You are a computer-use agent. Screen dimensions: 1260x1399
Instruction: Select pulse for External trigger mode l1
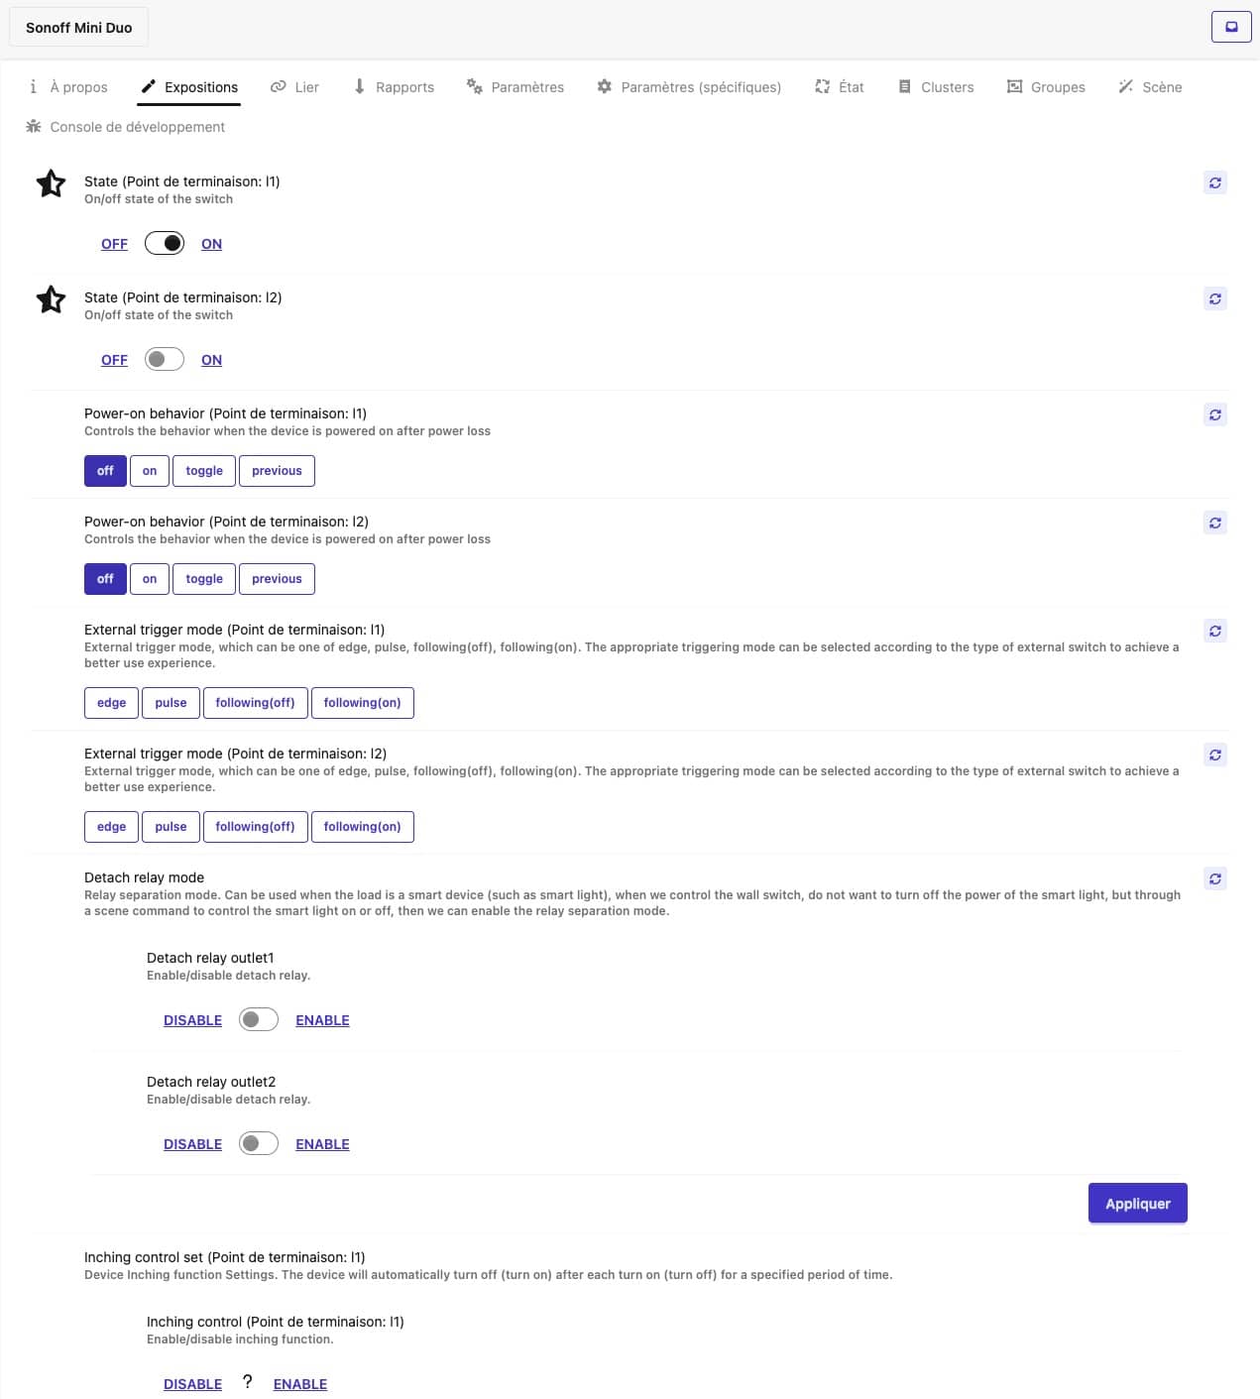point(171,703)
